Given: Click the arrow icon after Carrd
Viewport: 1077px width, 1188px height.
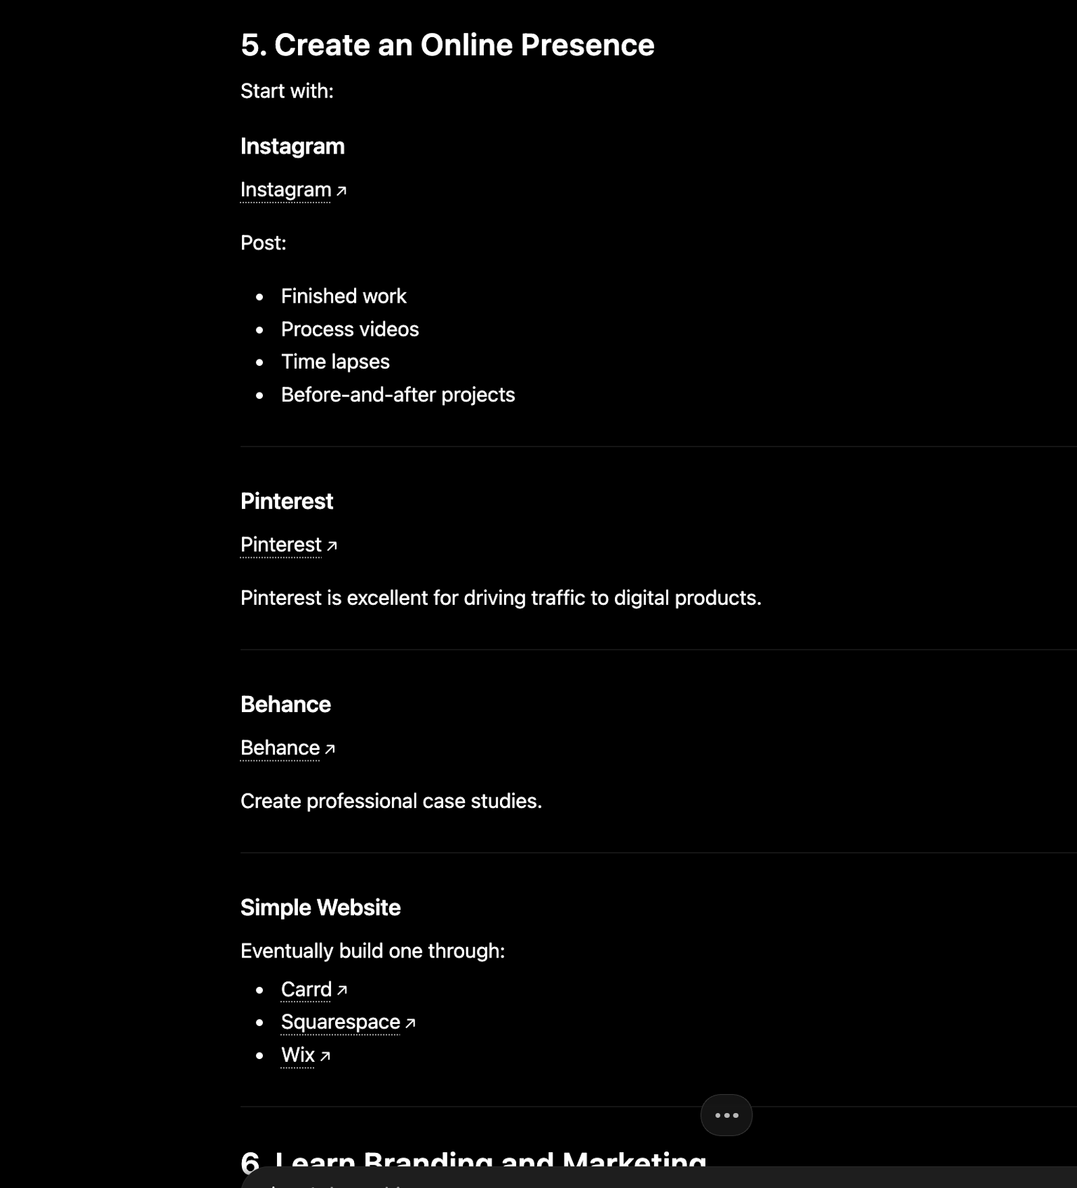Looking at the screenshot, I should tap(342, 990).
